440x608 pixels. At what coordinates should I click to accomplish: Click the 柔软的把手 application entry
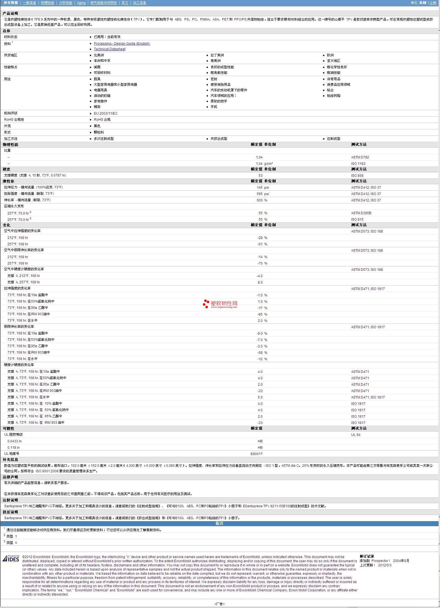[x=219, y=101]
